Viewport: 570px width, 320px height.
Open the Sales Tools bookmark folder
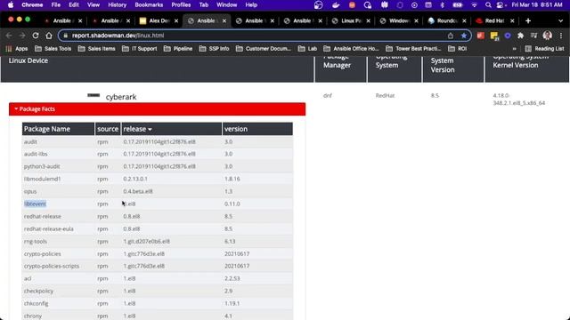pos(53,49)
